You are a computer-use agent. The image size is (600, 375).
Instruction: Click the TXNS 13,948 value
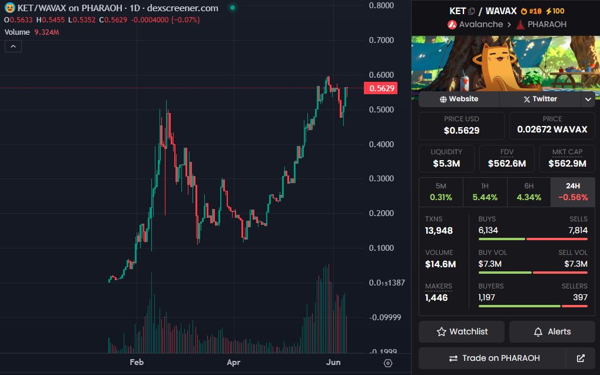[x=439, y=231]
